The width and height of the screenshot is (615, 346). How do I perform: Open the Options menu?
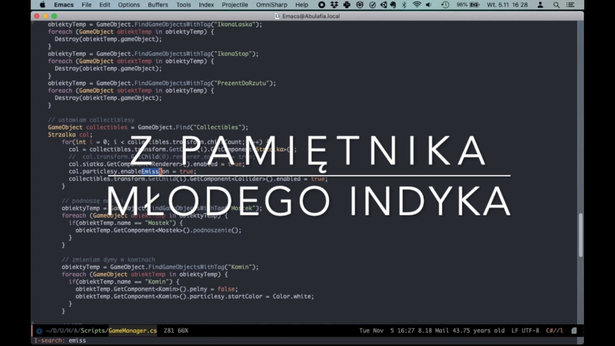click(129, 5)
